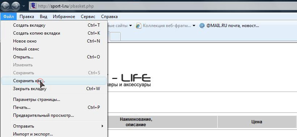The image size is (297, 137).
Task: Click the empty new tab button
Action: point(115,36)
